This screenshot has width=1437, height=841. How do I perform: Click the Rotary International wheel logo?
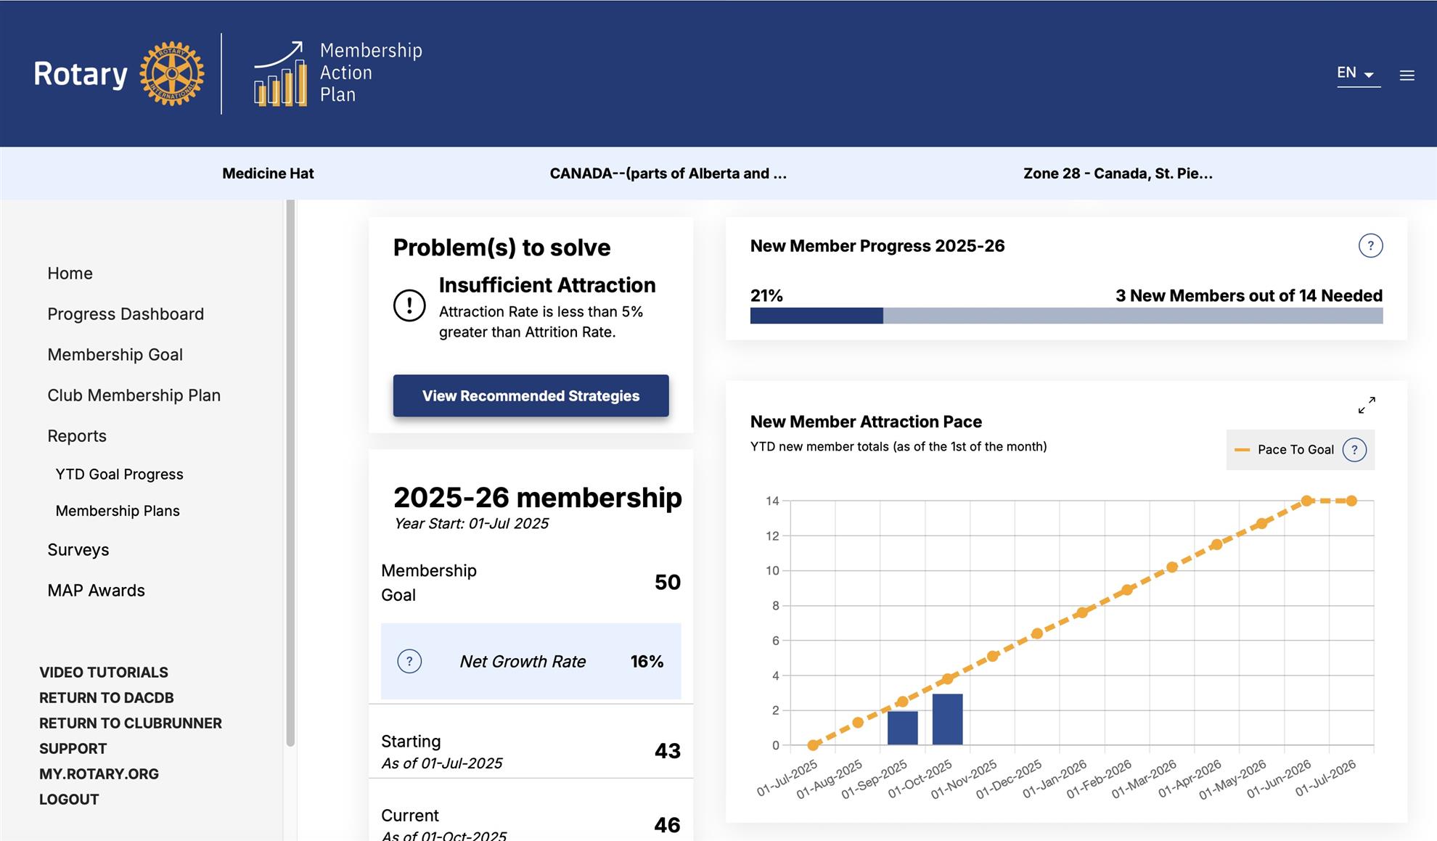point(171,73)
